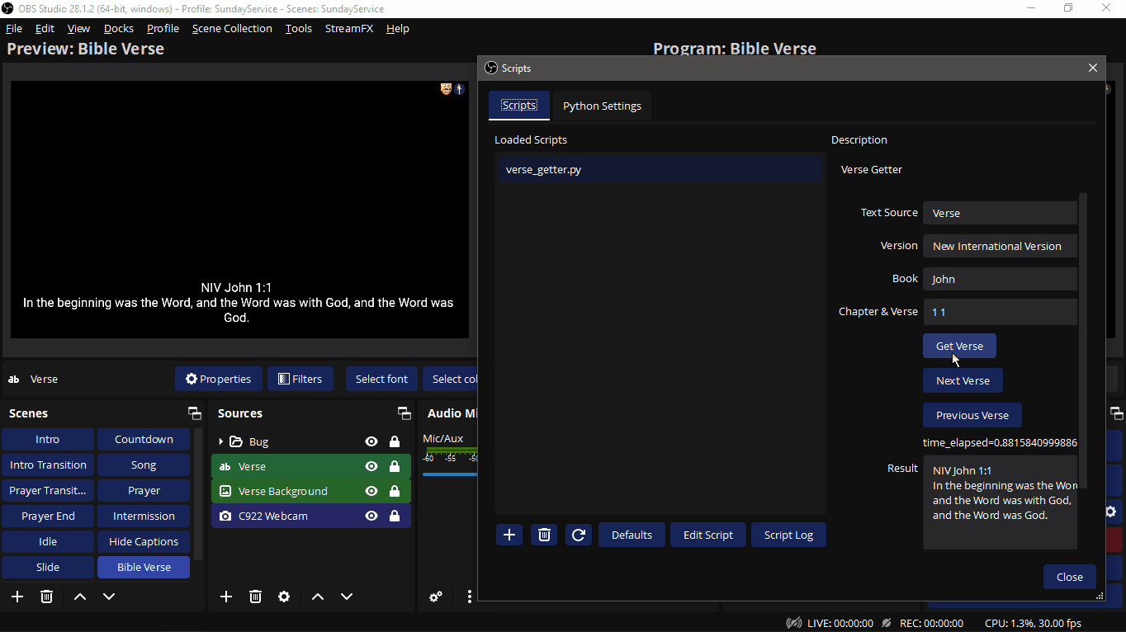The height and width of the screenshot is (632, 1126).
Task: Move the selected scene up
Action: point(80,597)
